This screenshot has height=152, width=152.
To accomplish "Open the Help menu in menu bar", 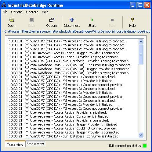I will coord(45,12).
